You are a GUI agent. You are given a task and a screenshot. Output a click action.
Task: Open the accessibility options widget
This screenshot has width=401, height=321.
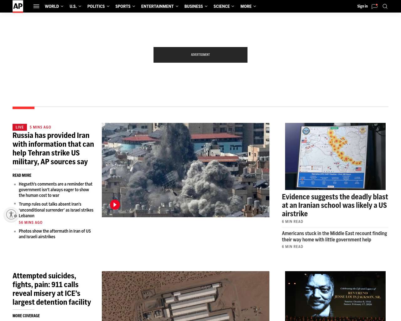click(11, 214)
